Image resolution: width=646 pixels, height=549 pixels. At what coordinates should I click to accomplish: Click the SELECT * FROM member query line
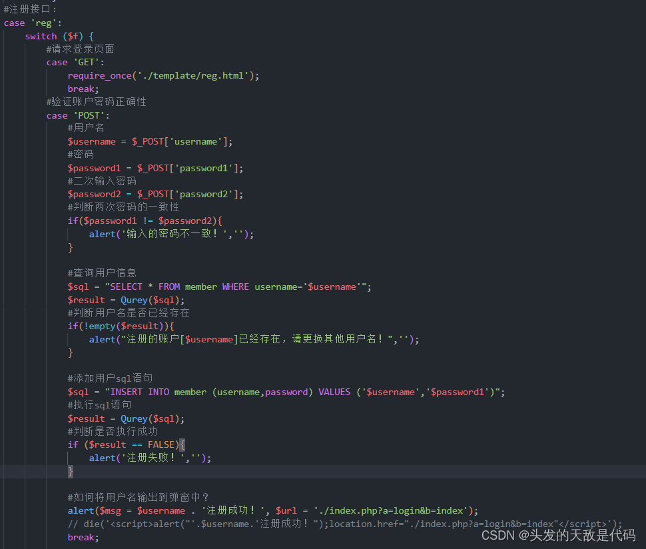[x=219, y=287]
